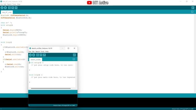Click the 'Serial.begin(9600);' code line
The height and width of the screenshot is (110, 196).
coord(12,30)
